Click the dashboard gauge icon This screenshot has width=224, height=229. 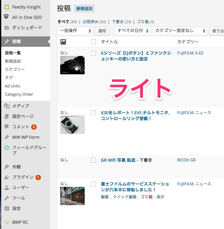click(7, 28)
